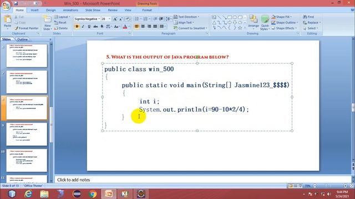Open the Select menu
The height and width of the screenshot is (199, 355).
311,28
